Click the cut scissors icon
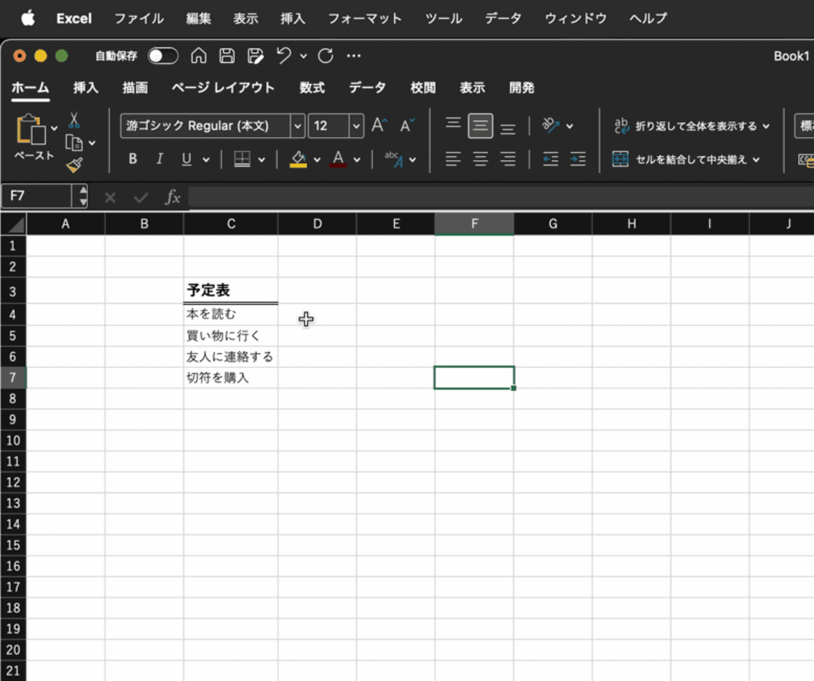814x681 pixels. (74, 120)
